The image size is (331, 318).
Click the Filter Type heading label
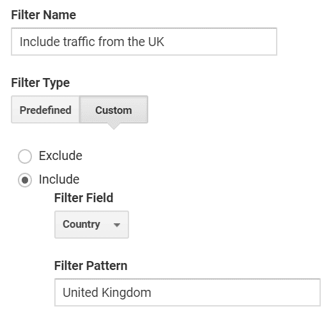40,83
